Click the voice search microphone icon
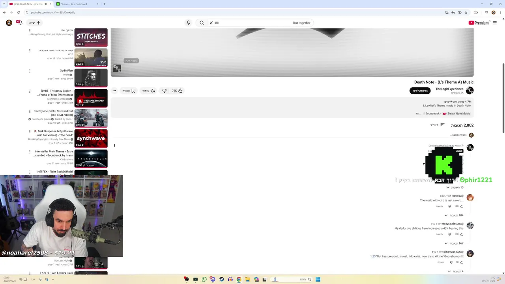Image resolution: width=505 pixels, height=284 pixels. [188, 23]
